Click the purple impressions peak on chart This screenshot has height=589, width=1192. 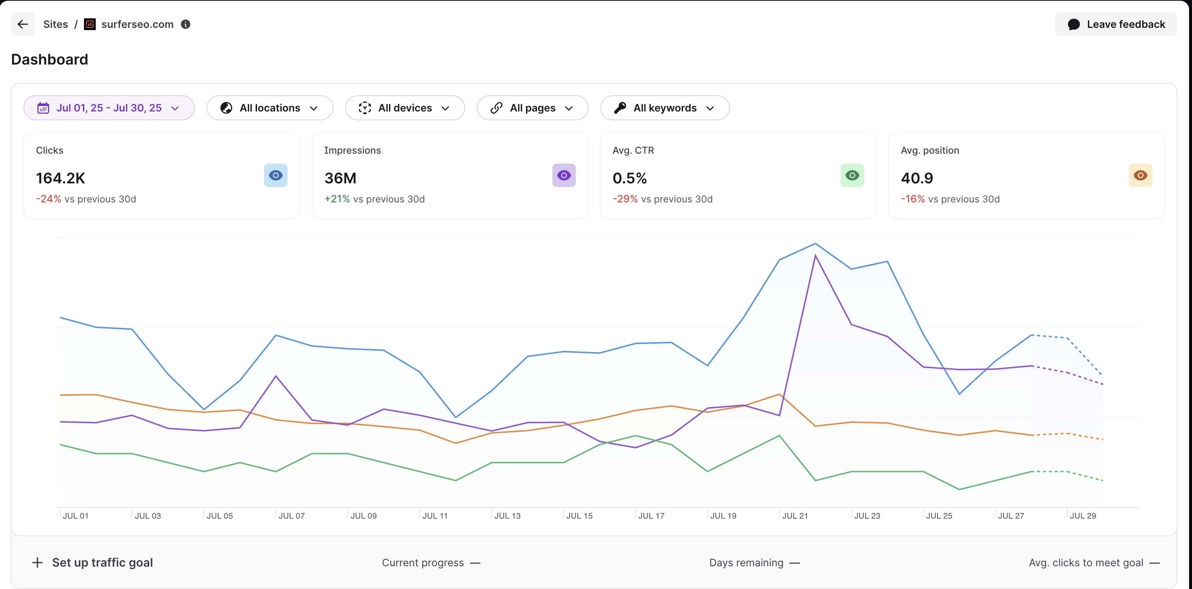(x=815, y=256)
